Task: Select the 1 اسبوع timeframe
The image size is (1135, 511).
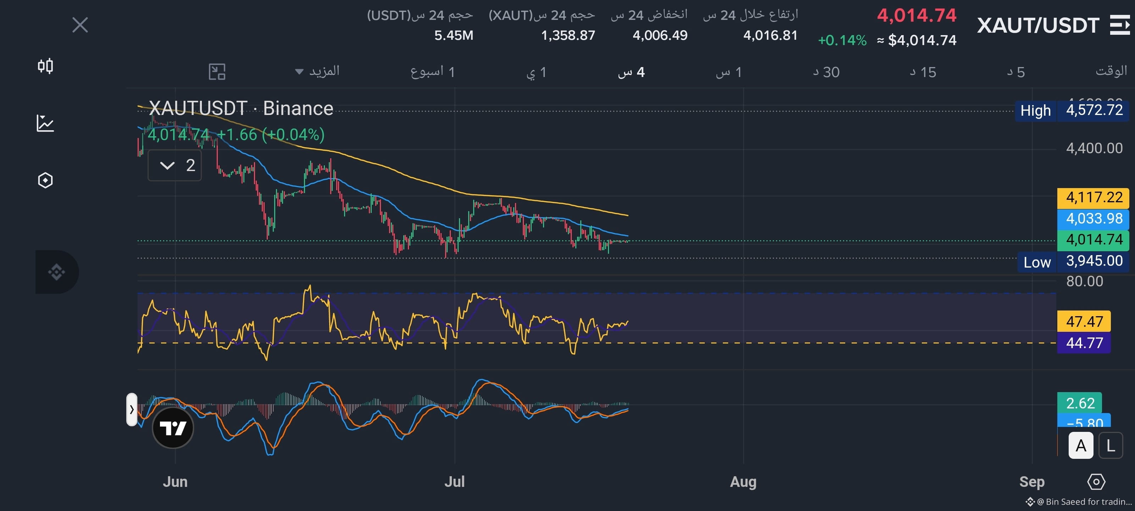Action: point(432,71)
